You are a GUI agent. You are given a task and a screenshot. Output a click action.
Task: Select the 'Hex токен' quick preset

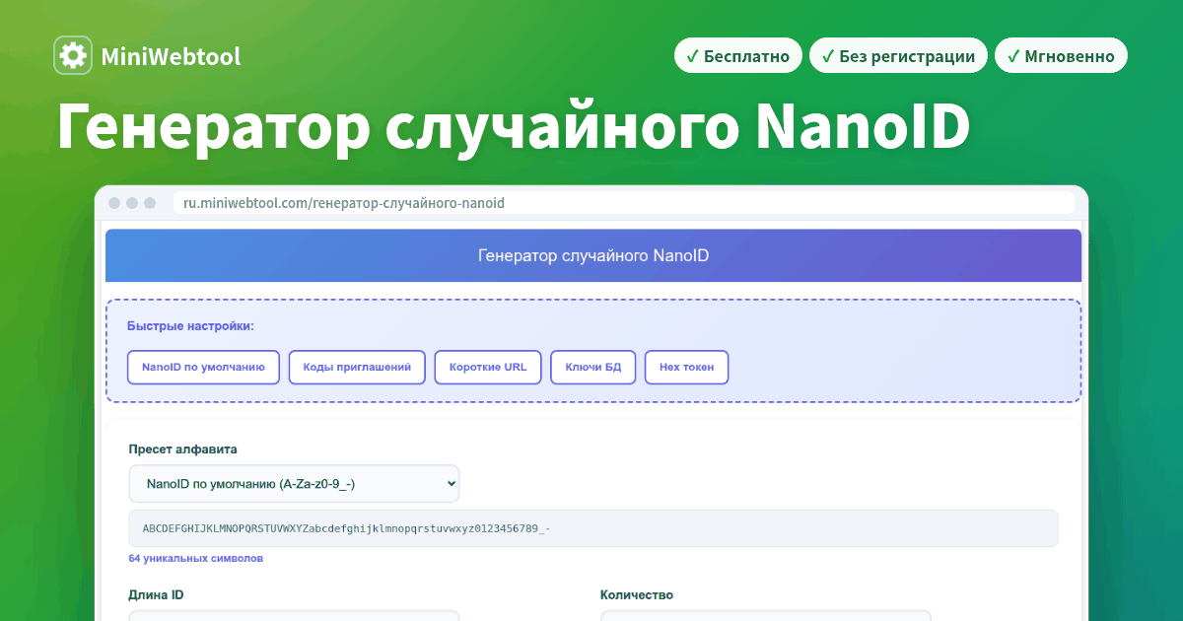(686, 368)
